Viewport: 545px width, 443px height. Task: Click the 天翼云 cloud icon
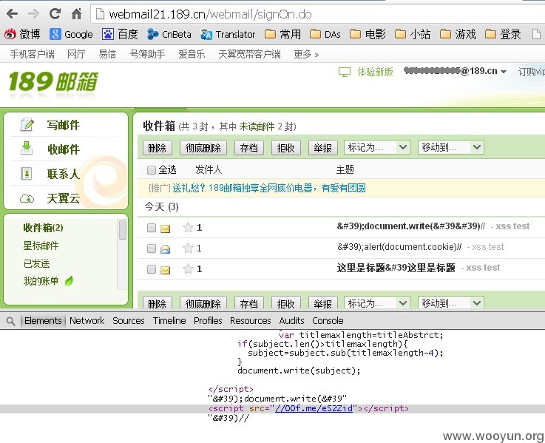(27, 198)
